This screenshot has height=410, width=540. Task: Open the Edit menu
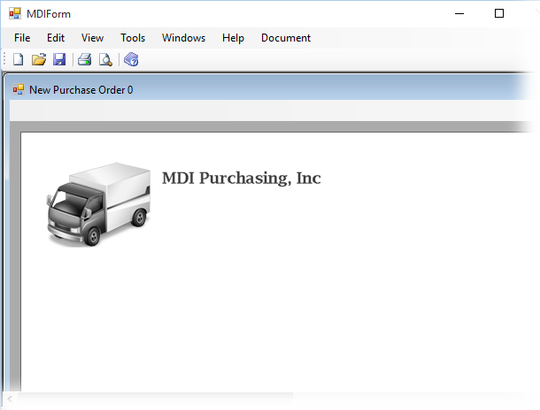56,38
